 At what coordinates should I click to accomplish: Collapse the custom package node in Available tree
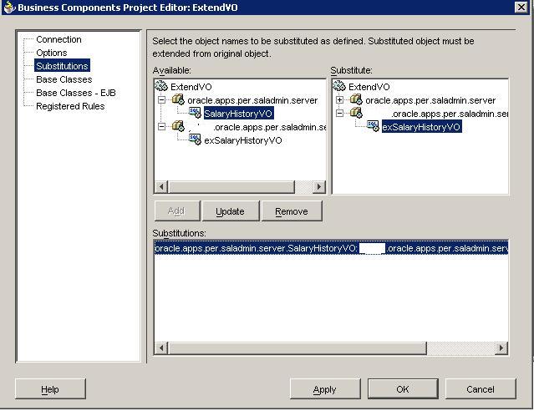(162, 127)
